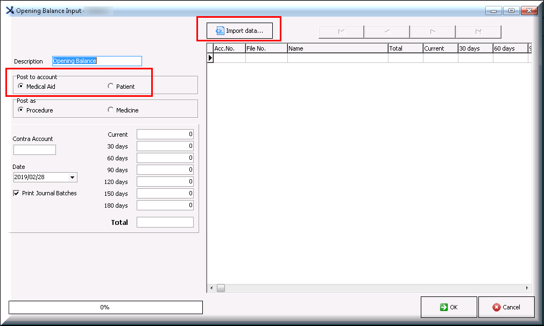The image size is (544, 326).
Task: Click the Total column header
Action: pos(406,48)
